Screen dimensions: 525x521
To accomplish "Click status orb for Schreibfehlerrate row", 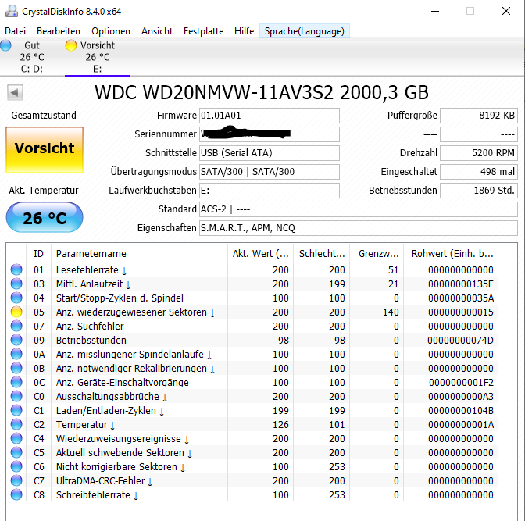I will coord(16,494).
